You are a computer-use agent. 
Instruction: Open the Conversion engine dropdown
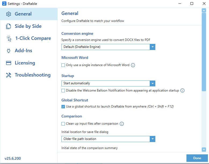click(x=108, y=47)
